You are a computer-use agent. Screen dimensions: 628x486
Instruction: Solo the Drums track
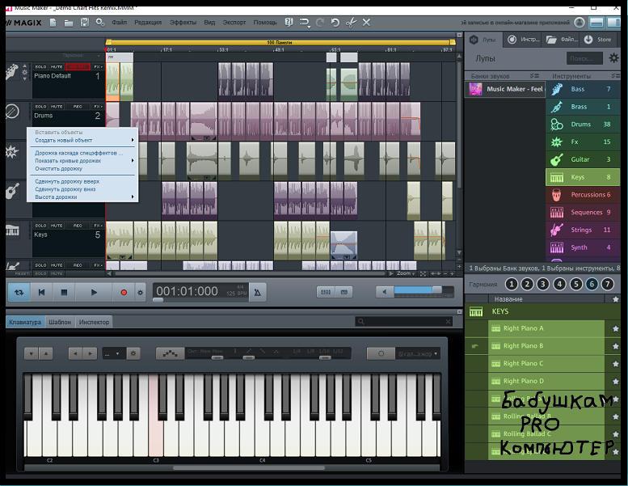pos(41,107)
